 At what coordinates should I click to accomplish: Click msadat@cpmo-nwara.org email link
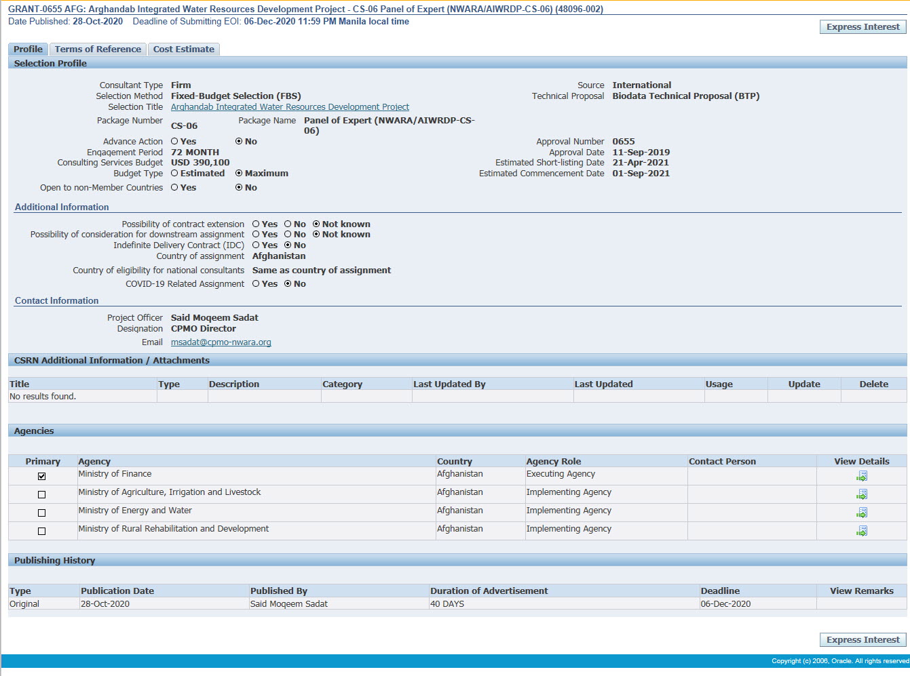point(221,342)
